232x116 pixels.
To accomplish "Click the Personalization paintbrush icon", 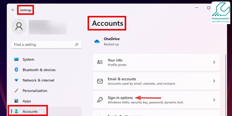I will 16,90.
